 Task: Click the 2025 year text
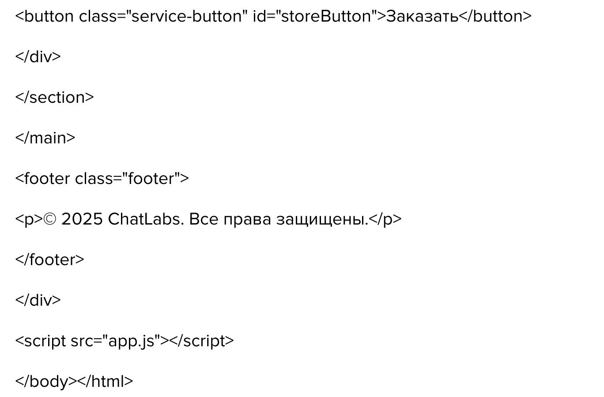(x=82, y=219)
